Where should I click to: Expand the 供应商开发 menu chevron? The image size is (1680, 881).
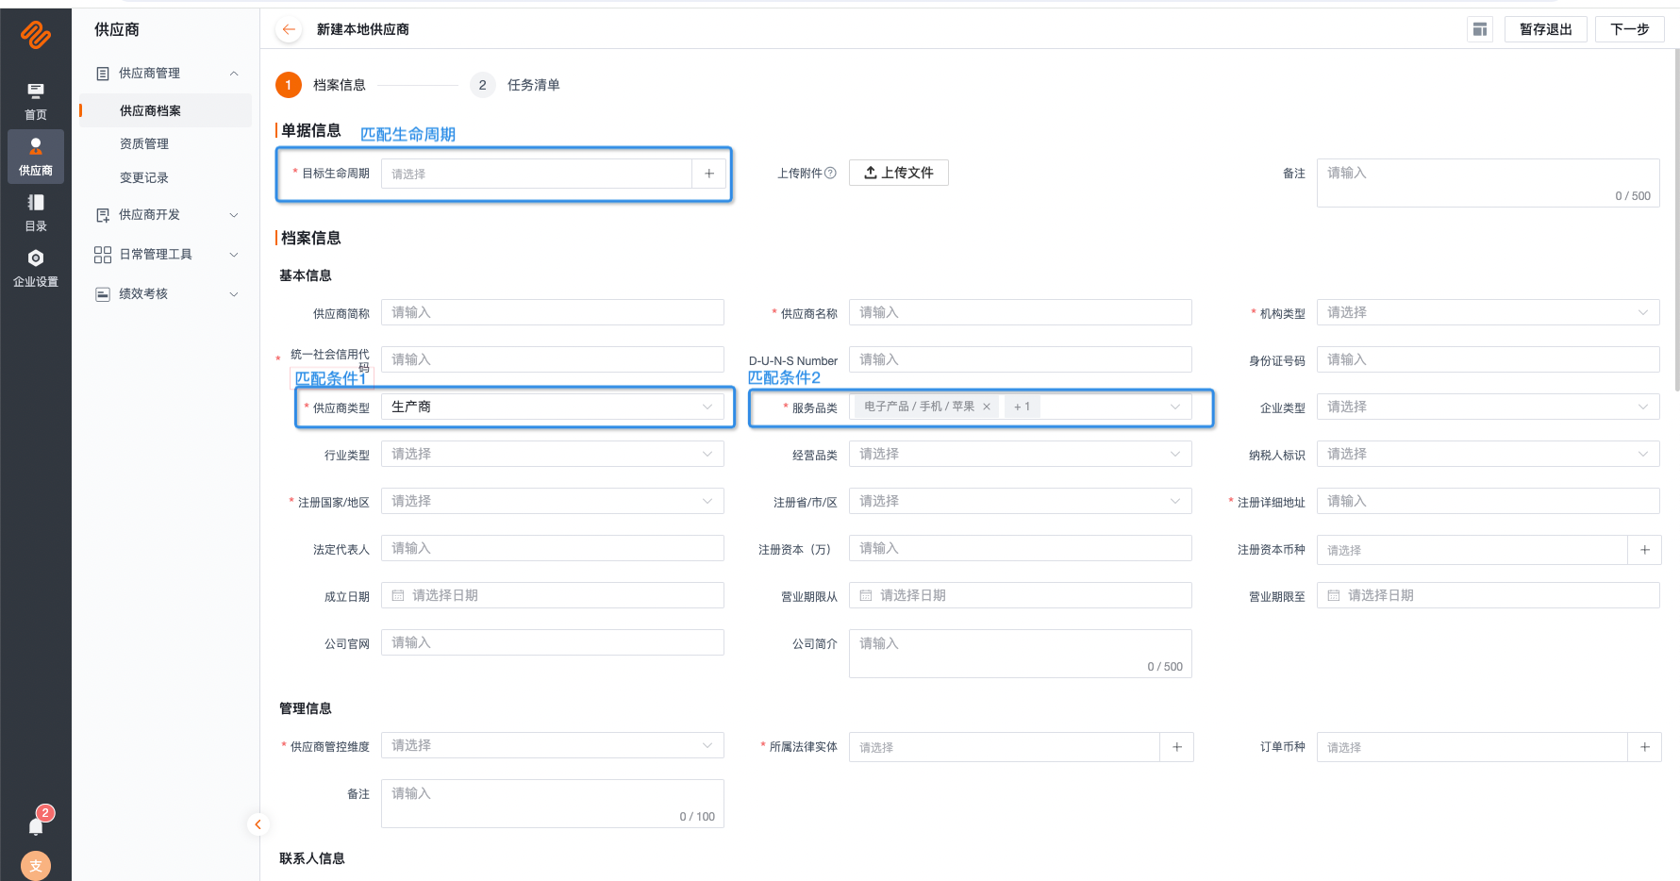(234, 215)
